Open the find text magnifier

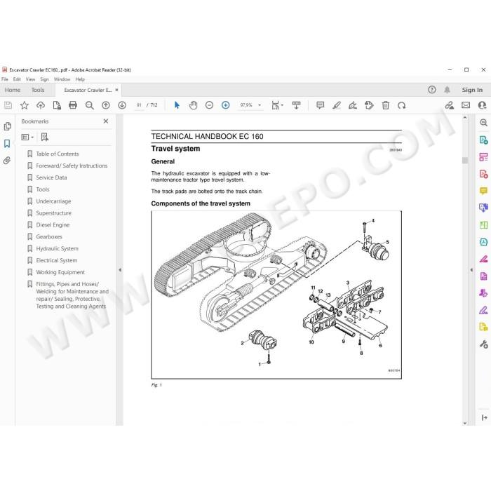point(90,105)
